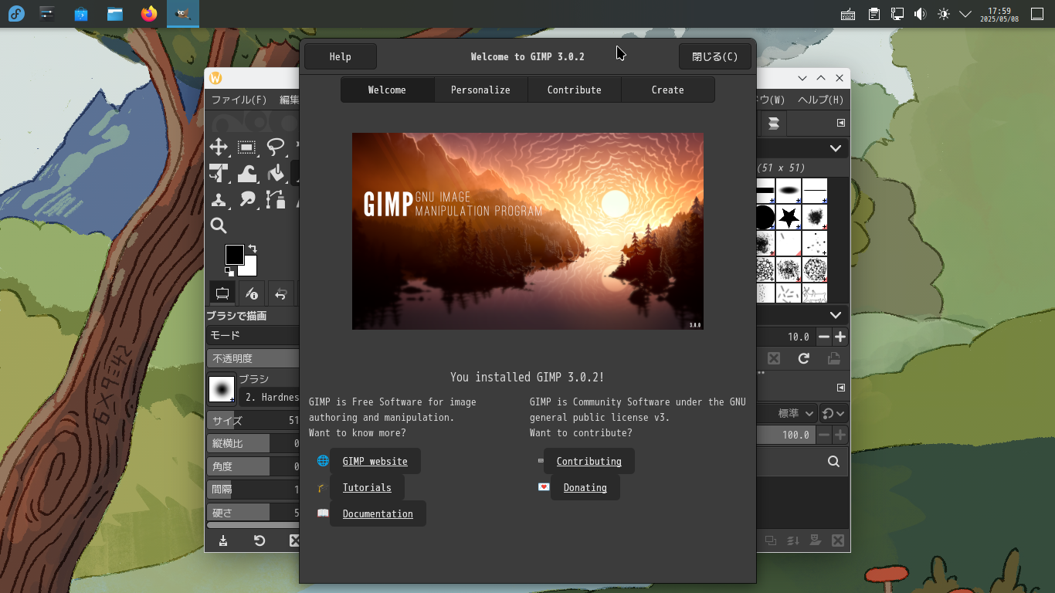Open the layer mode 標準 dropdown
1055x593 pixels.
[796, 413]
